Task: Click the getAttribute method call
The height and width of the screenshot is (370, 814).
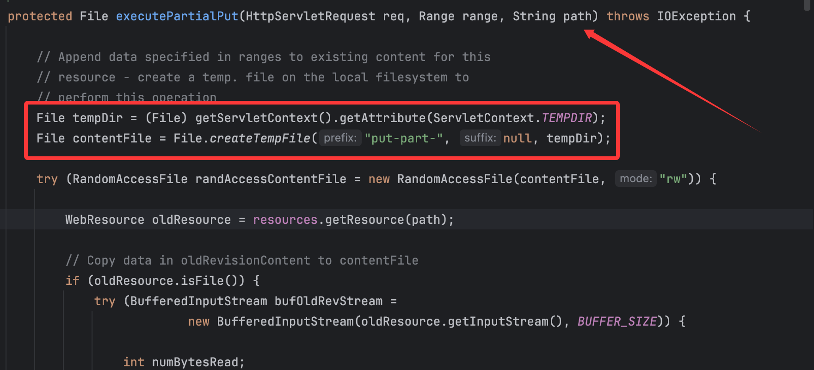Action: click(x=382, y=118)
